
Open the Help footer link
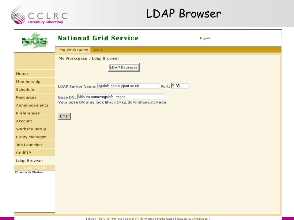coord(91,218)
